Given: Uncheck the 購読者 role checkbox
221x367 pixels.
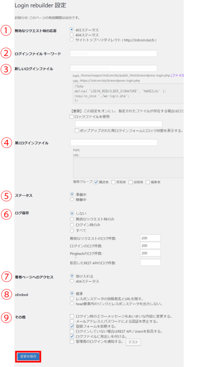Looking at the screenshot, I should pyautogui.click(x=96, y=182).
